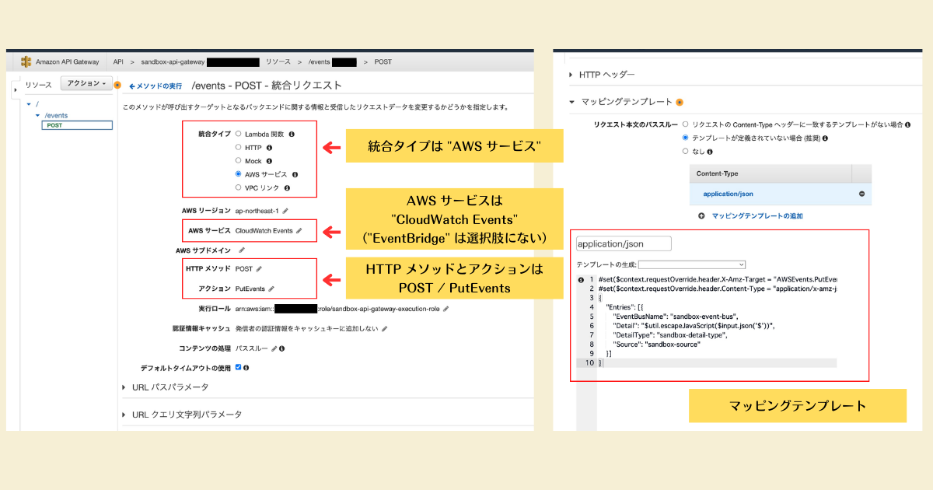The width and height of the screenshot is (933, 490).
Task: Edit the PutEvents action pencil icon
Action: pyautogui.click(x=271, y=289)
